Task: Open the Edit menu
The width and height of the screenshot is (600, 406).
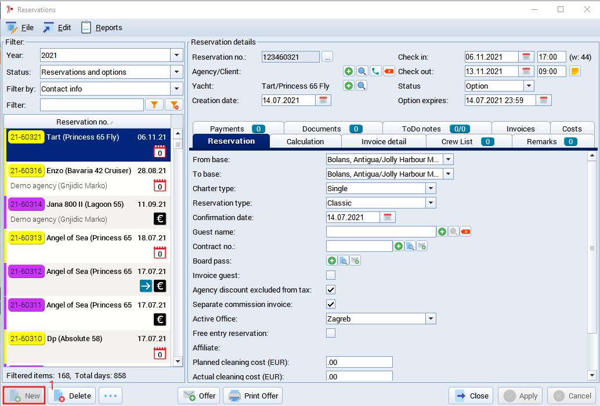Action: tap(57, 27)
